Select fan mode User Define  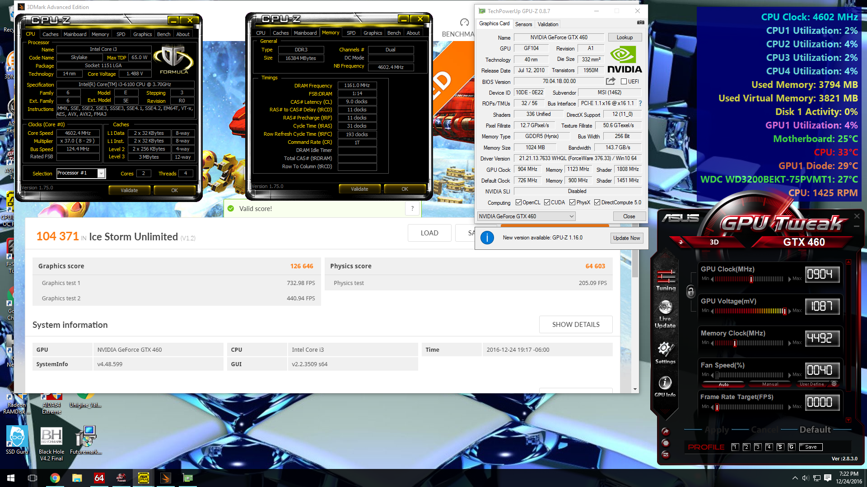pyautogui.click(x=811, y=384)
